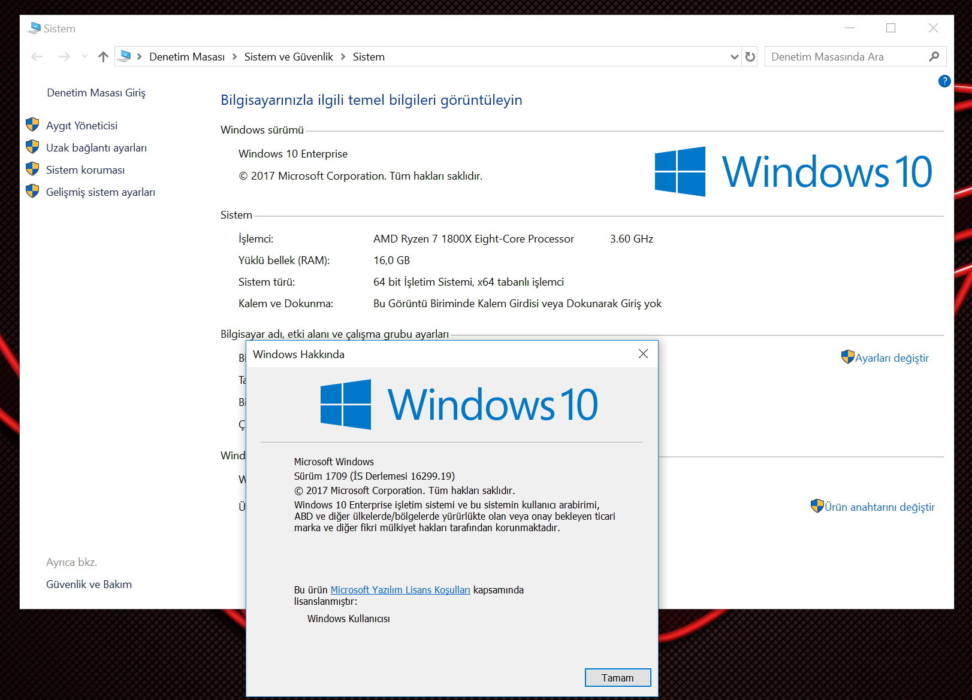Screen dimensions: 972x700
Task: Open Uzak bağlantı ayarları
Action: pos(96,148)
